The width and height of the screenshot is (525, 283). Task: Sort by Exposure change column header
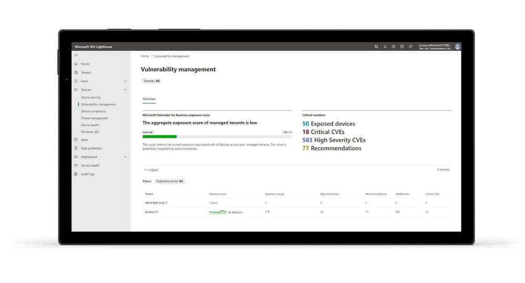point(274,194)
